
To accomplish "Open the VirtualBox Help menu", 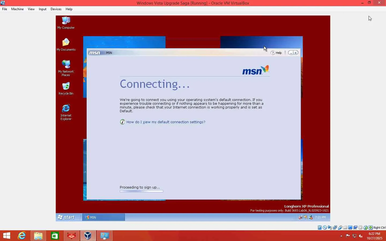I will (69, 9).
